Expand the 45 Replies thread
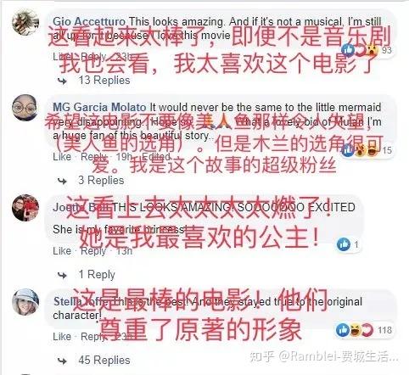 104,361
